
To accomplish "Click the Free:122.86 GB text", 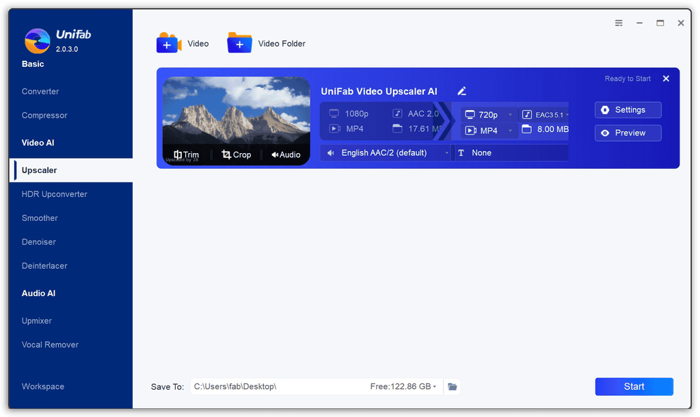I will (x=401, y=387).
